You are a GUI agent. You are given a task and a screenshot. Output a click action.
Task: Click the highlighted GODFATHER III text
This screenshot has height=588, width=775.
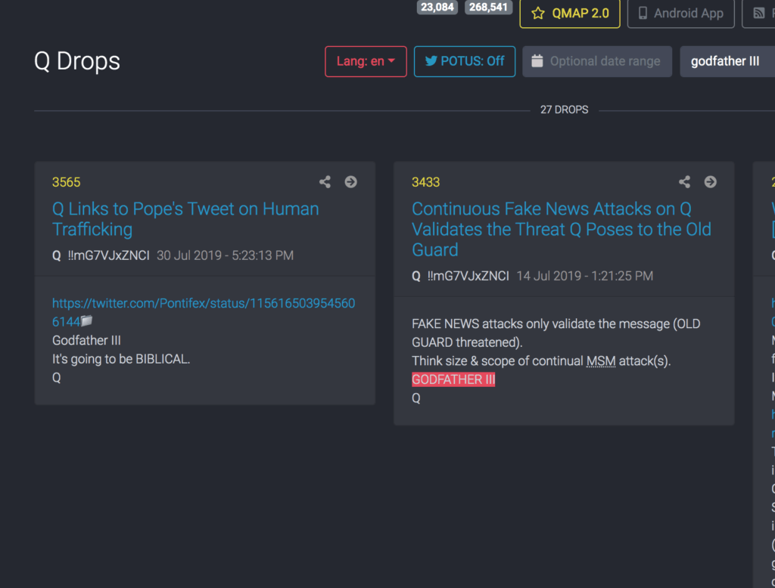(x=453, y=379)
